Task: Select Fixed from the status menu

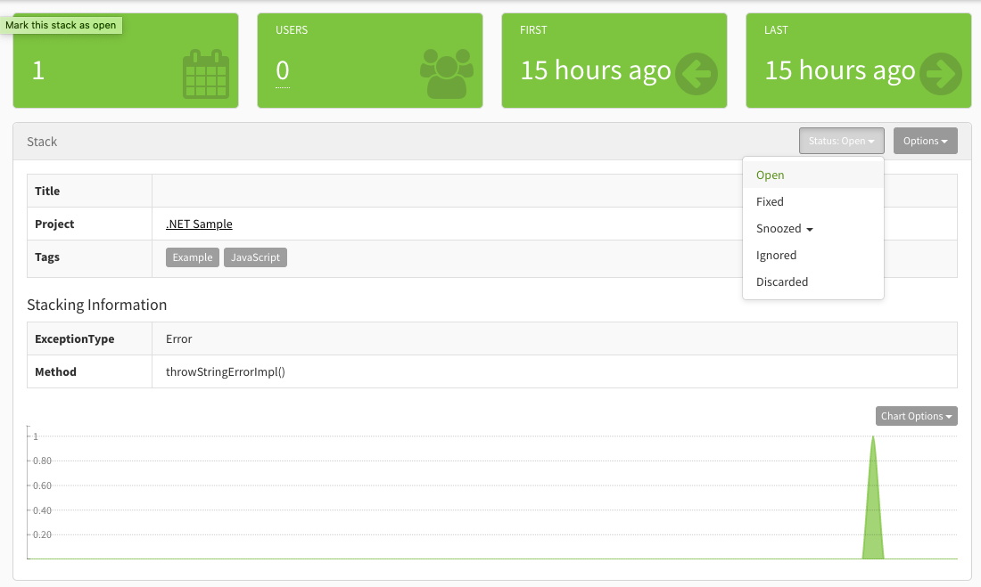Action: pos(769,201)
